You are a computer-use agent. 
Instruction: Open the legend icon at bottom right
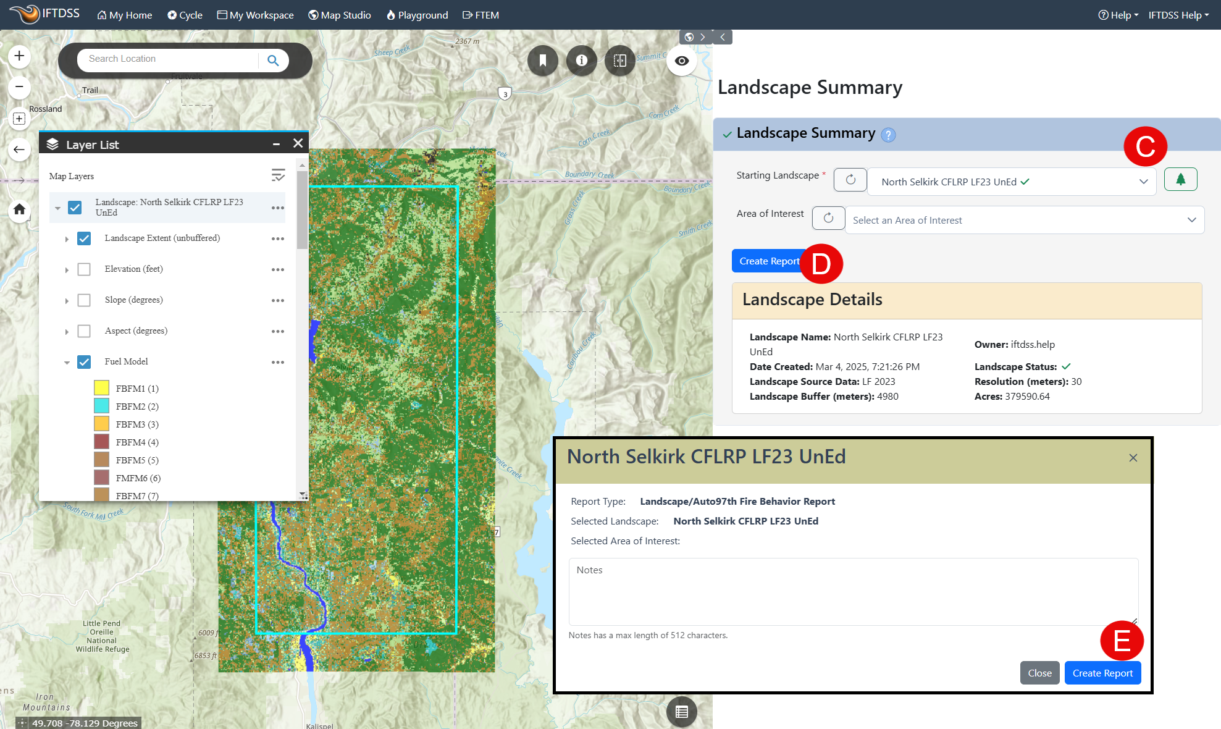click(681, 712)
